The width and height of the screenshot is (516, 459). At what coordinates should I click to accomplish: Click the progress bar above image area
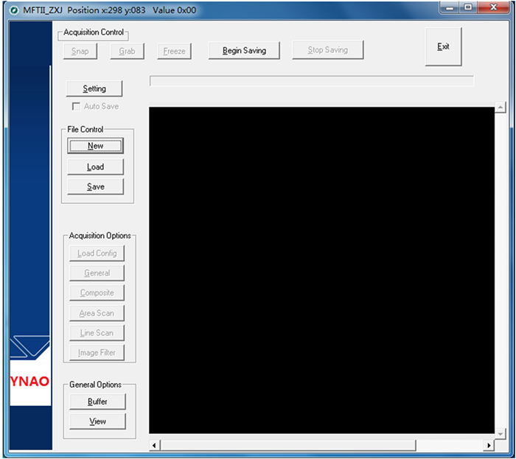pyautogui.click(x=311, y=81)
